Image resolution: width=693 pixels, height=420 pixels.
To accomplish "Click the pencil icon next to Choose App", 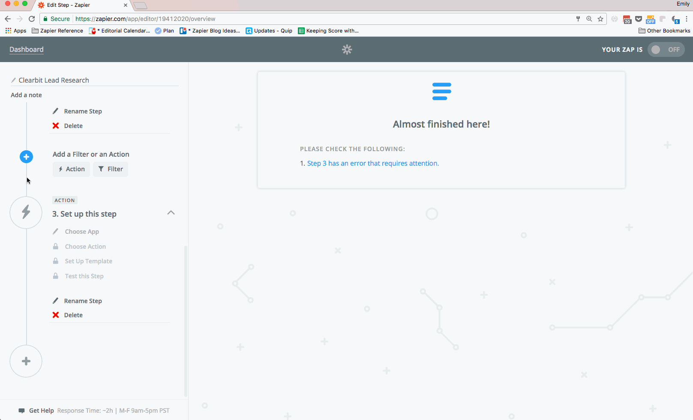I will pos(56,232).
